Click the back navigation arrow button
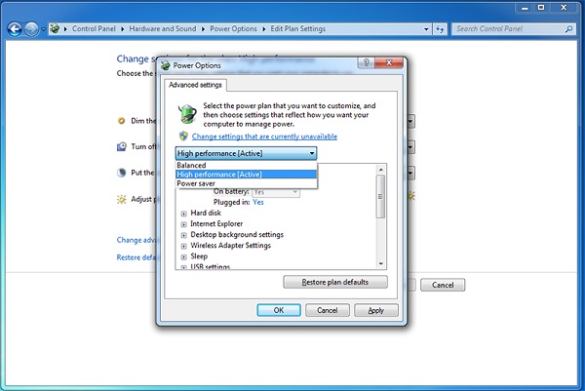 15,28
